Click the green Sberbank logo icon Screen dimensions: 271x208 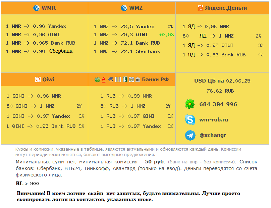point(98,80)
